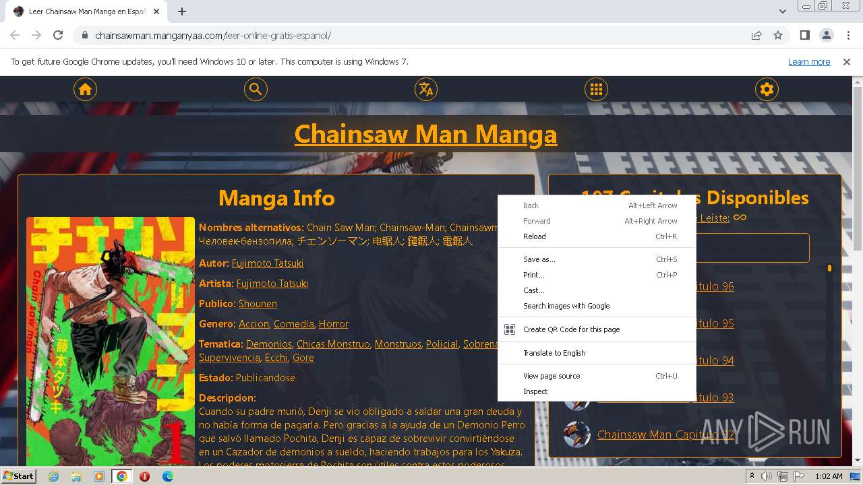
Task: Select View page source
Action: click(597, 376)
